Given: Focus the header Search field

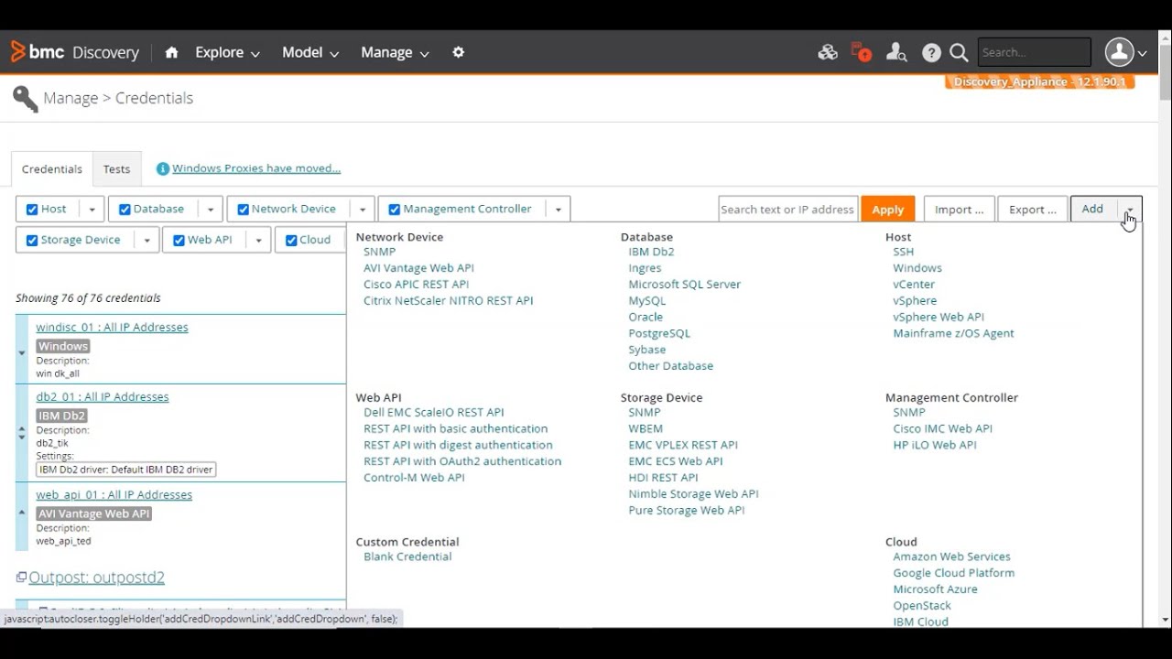Looking at the screenshot, I should point(1035,52).
